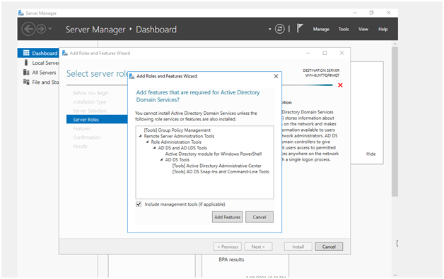
Task: Click the back navigation arrow in Server Manager
Action: click(x=28, y=29)
